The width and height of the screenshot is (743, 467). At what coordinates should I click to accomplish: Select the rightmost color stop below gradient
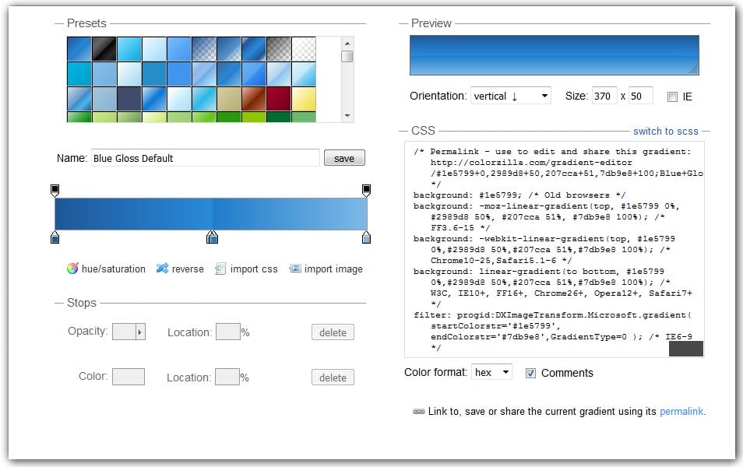pos(366,237)
